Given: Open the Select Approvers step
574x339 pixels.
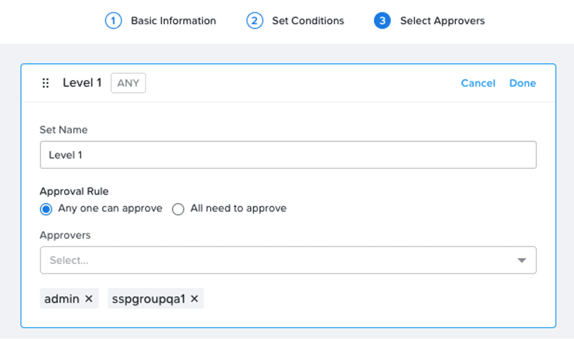Looking at the screenshot, I should point(442,21).
